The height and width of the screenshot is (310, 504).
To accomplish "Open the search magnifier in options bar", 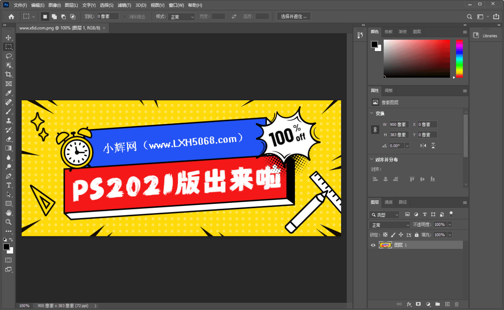I will pyautogui.click(x=469, y=17).
